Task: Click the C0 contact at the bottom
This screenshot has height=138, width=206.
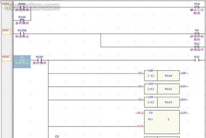Action: [57, 136]
